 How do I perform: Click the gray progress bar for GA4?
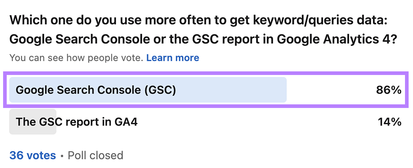click(x=32, y=122)
